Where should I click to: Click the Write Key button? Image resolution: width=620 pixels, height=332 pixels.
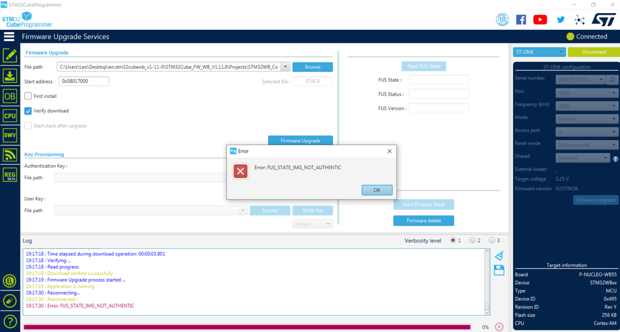pos(313,210)
